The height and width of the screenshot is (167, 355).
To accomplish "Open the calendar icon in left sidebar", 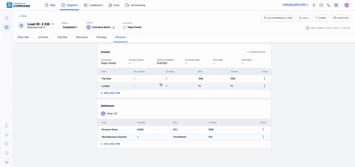I will click(x=7, y=18).
